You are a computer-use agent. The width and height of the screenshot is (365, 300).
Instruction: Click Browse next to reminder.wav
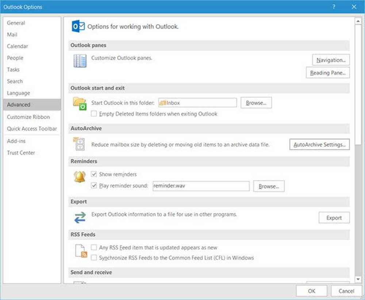click(x=269, y=186)
